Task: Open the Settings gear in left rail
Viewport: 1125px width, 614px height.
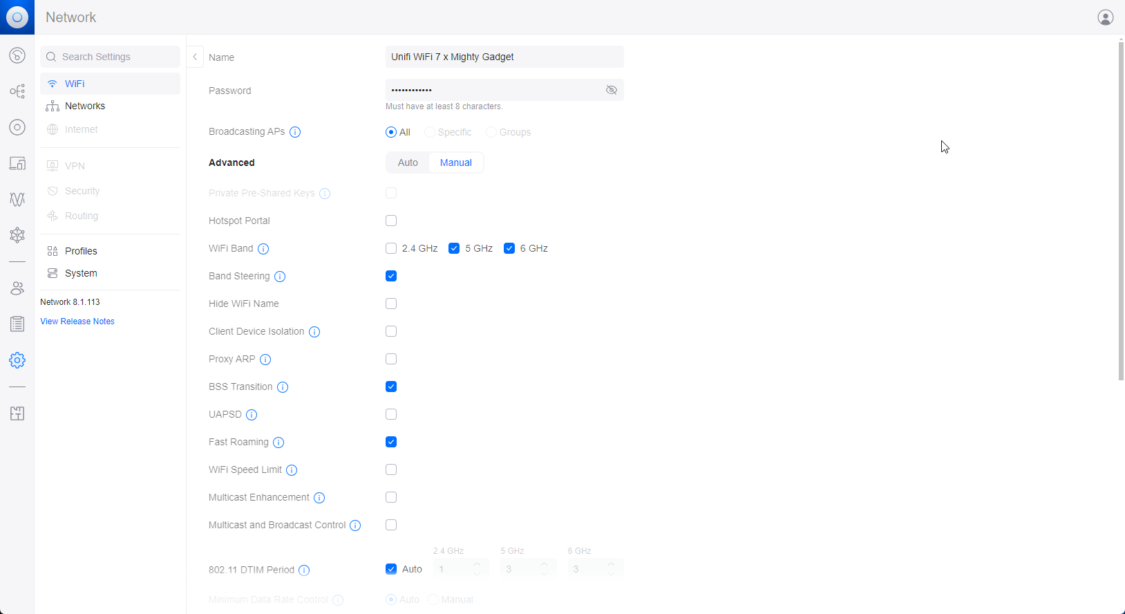Action: click(17, 360)
